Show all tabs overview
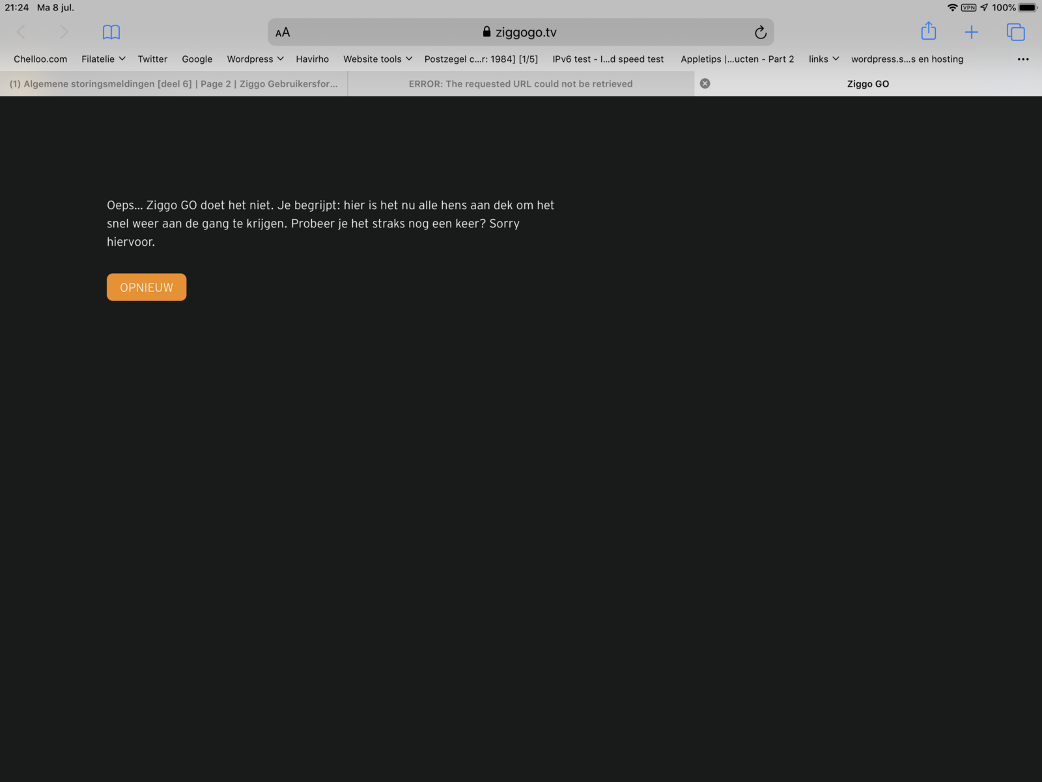 point(1015,32)
